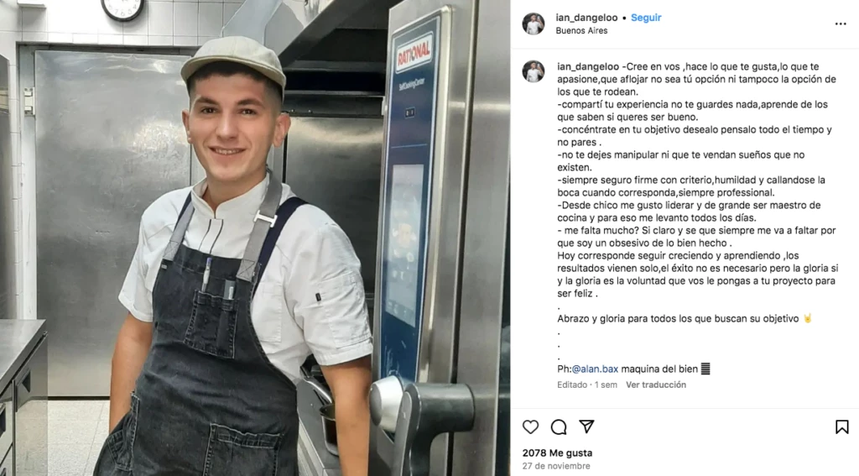Click the wall clock in the photo

[122, 9]
